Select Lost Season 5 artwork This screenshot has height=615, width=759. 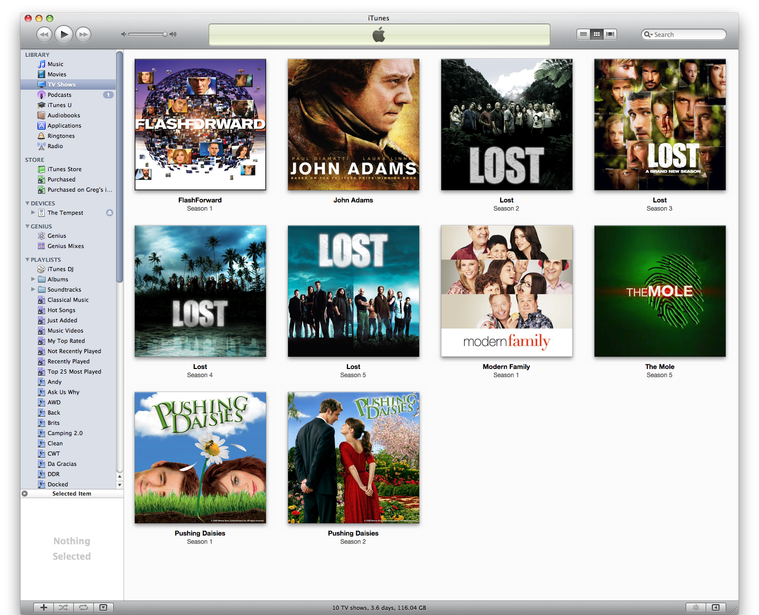coord(354,291)
